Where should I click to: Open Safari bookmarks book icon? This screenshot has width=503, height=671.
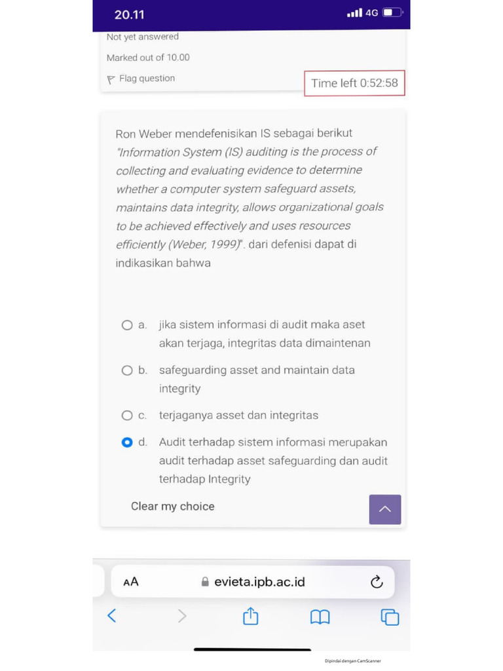pyautogui.click(x=320, y=617)
